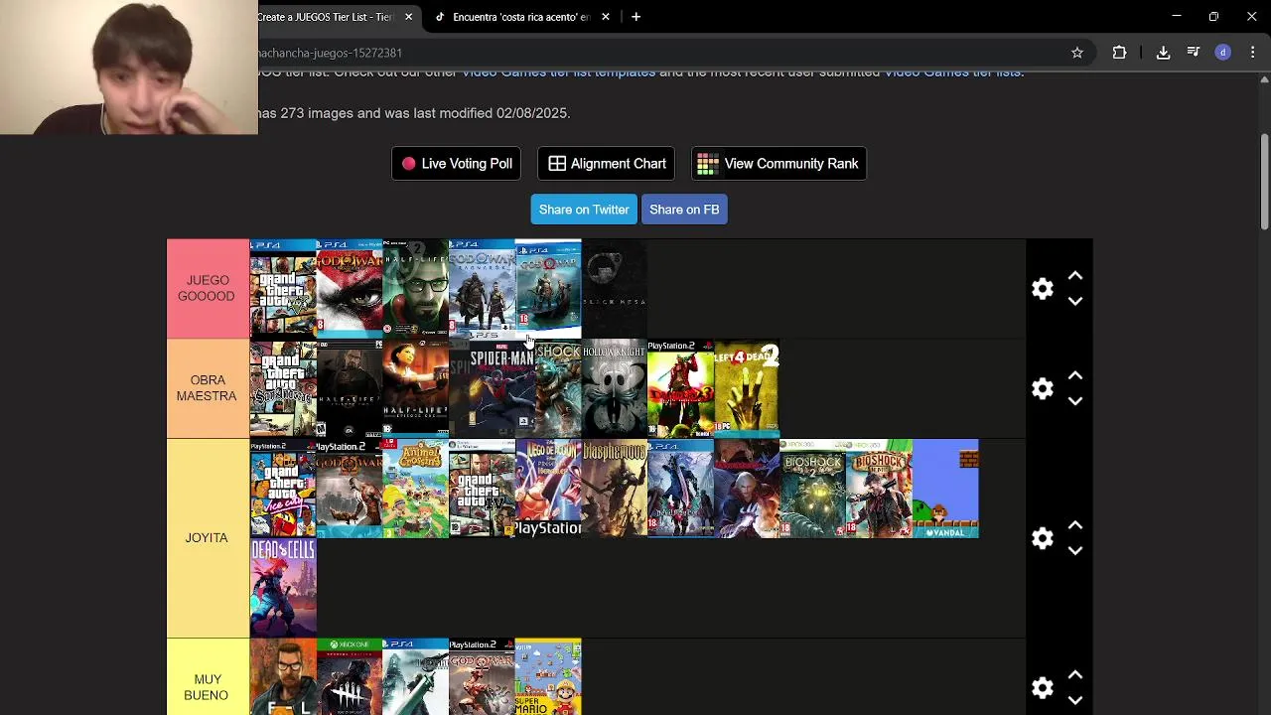Open media control icon in toolbar
Image resolution: width=1271 pixels, height=715 pixels.
[x=1194, y=53]
